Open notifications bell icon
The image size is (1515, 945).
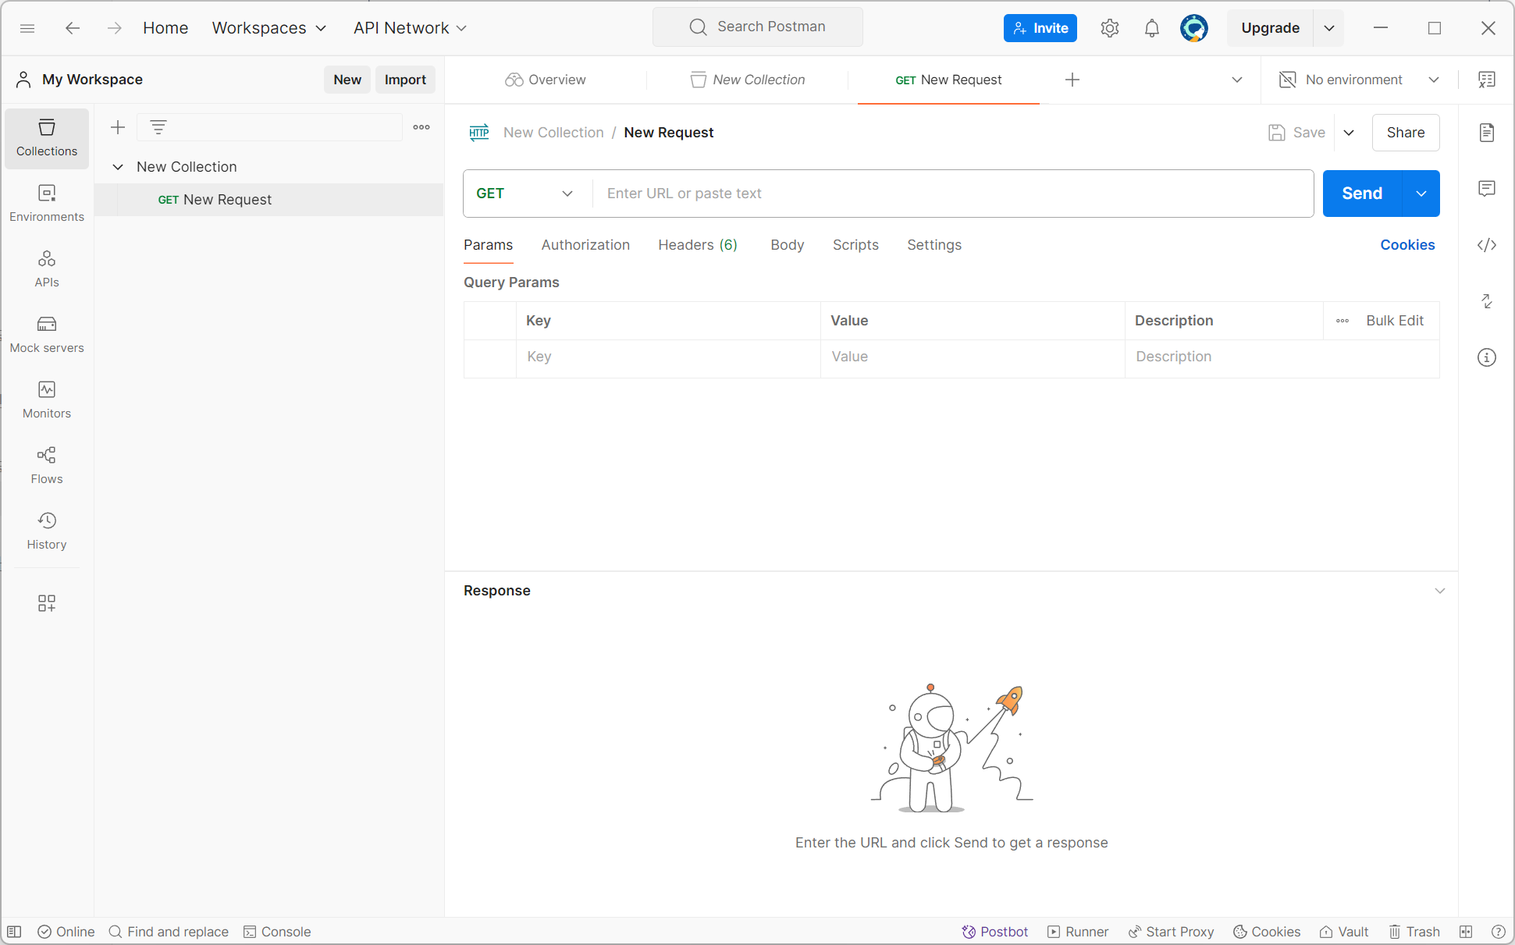tap(1152, 28)
